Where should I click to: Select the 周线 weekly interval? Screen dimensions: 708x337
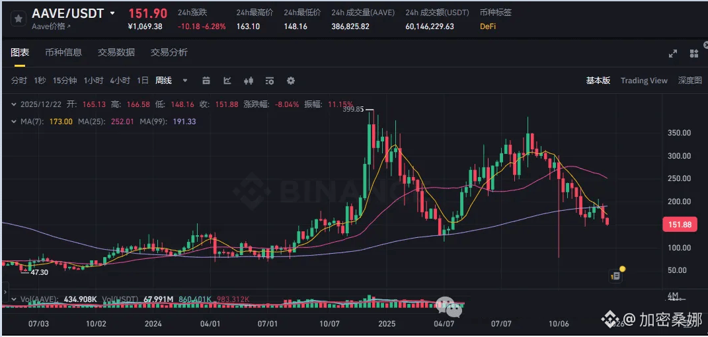click(163, 81)
